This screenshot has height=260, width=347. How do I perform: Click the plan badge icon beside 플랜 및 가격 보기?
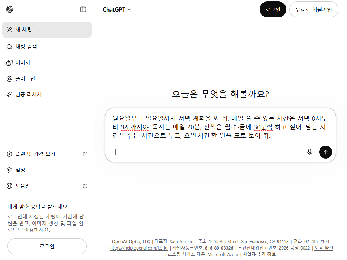tap(9, 154)
